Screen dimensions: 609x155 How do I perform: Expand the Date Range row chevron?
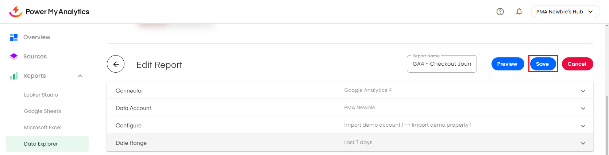[583, 143]
